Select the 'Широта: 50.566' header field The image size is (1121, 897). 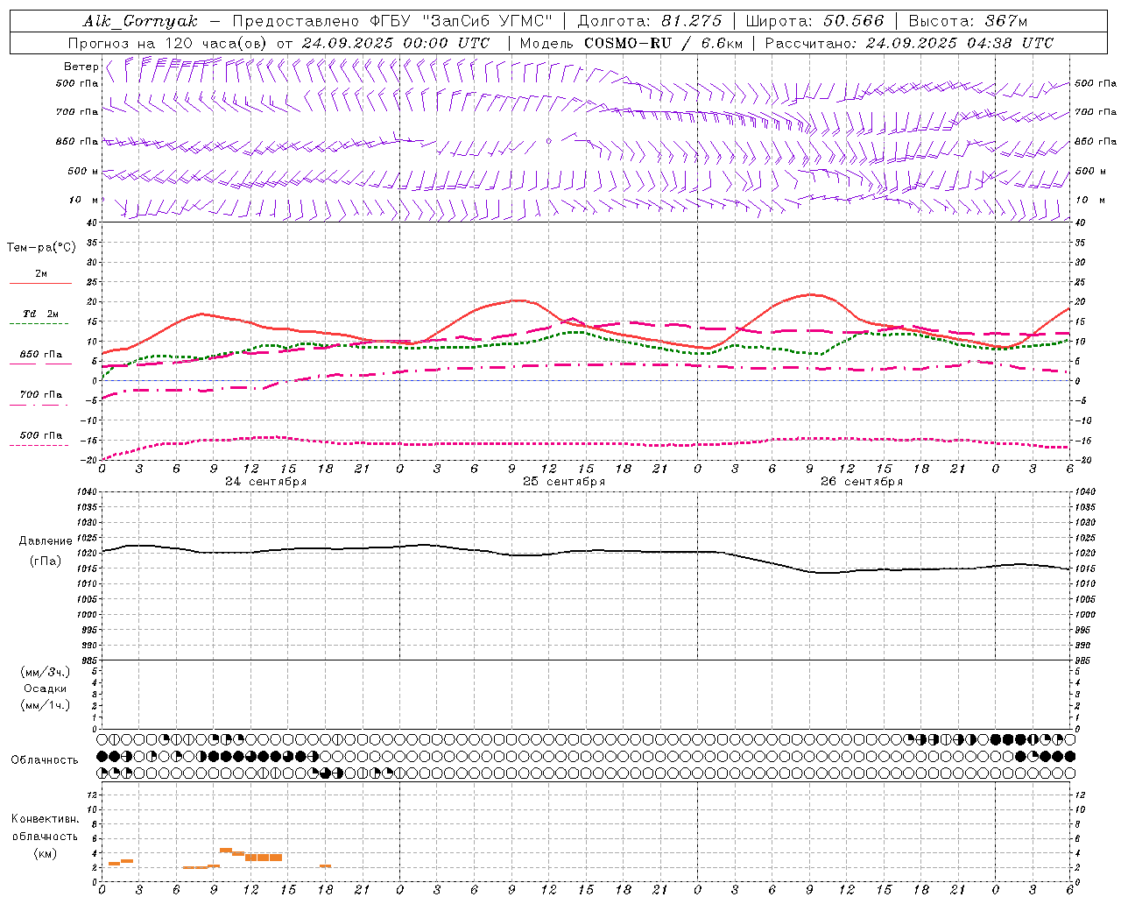pos(815,21)
